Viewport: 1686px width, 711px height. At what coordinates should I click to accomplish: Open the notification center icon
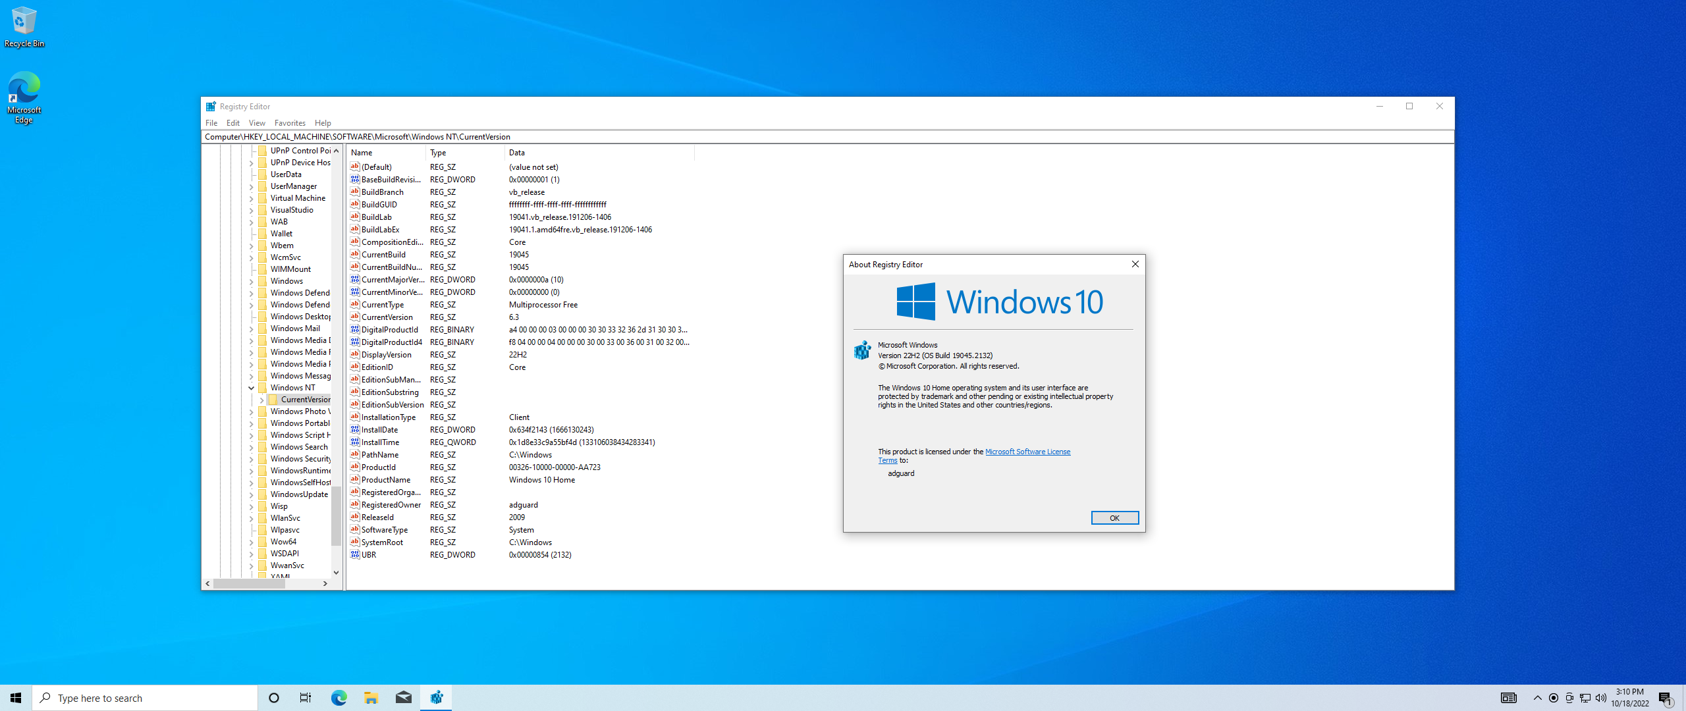coord(1666,698)
